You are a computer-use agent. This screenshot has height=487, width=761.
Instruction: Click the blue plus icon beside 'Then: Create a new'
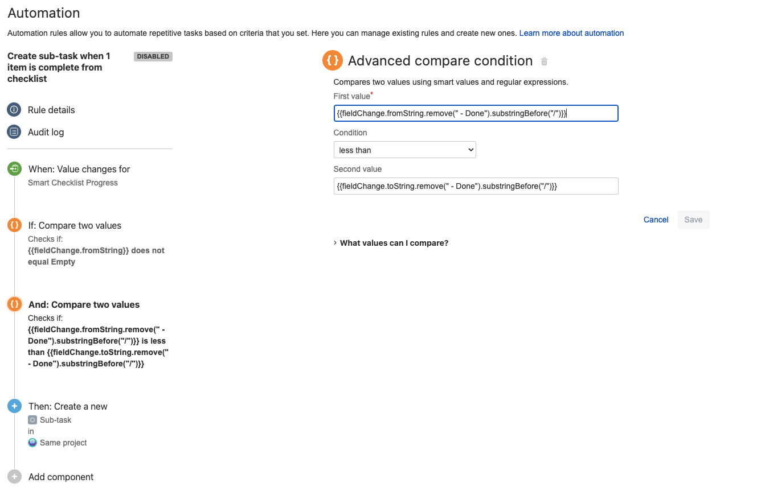(x=14, y=406)
